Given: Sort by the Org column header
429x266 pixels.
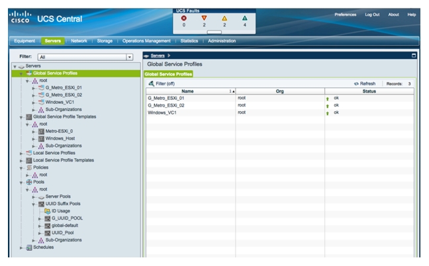Looking at the screenshot, I should [x=280, y=91].
